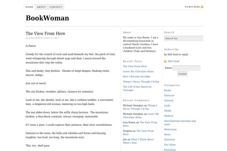Viewport: 227px width, 151px height.
Task: Open Michael Georgiou's comment on Leave My Chocolate
Action: click(x=141, y=116)
